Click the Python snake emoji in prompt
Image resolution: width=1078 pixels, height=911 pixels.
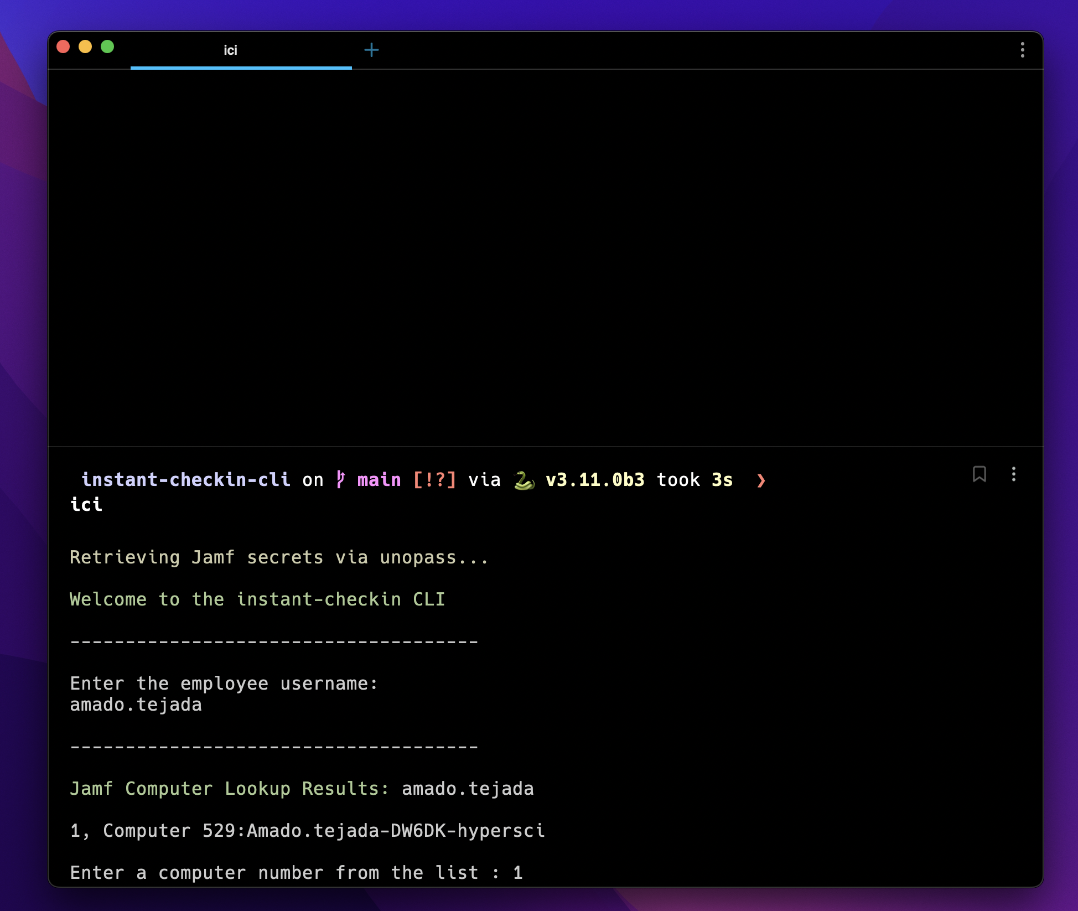tap(524, 480)
